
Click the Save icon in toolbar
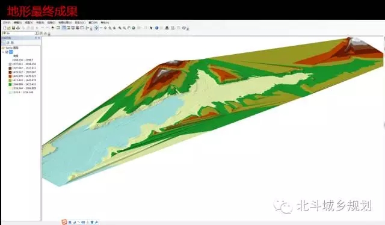[13, 28]
